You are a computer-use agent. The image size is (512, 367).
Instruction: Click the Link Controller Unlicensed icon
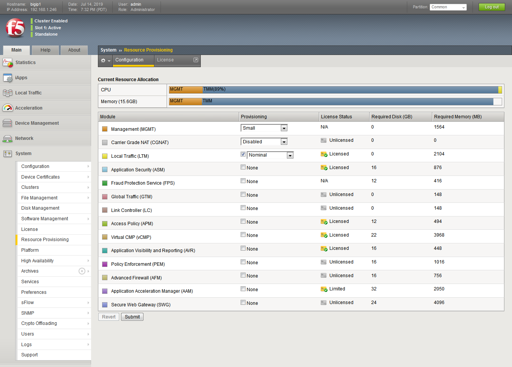[323, 208]
